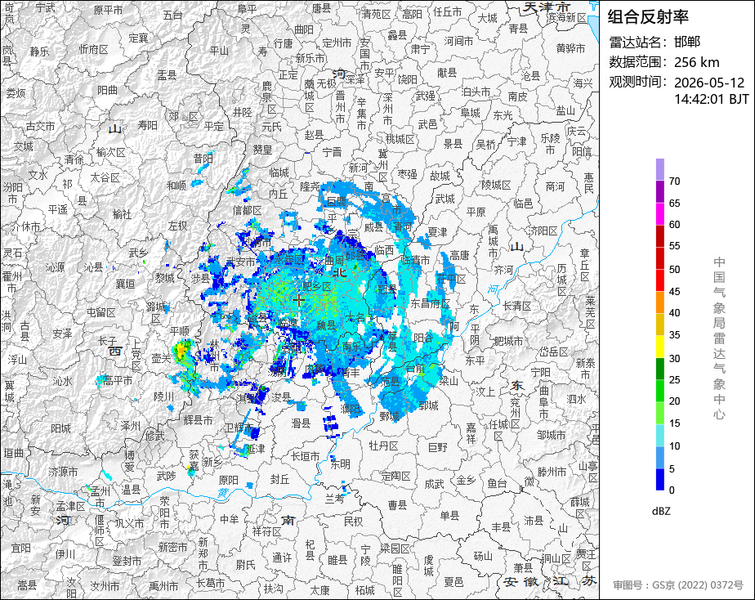
Task: Click the '大名' map label
Action: pos(355,317)
